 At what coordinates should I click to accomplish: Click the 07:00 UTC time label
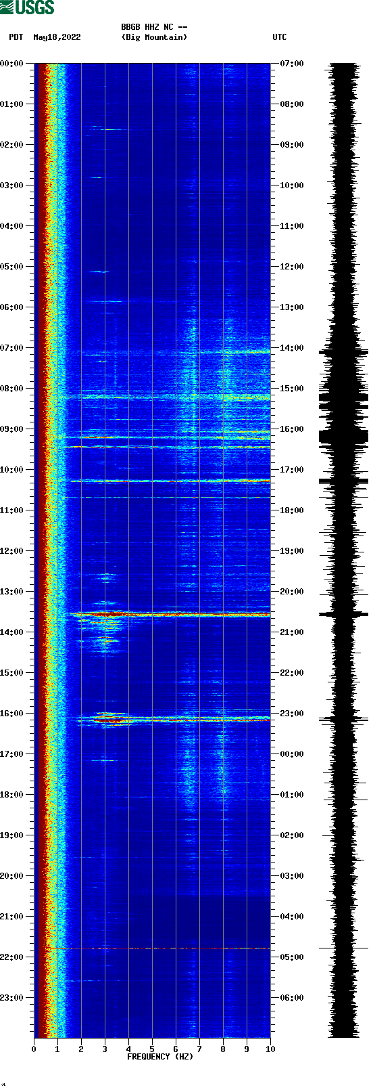(x=292, y=64)
